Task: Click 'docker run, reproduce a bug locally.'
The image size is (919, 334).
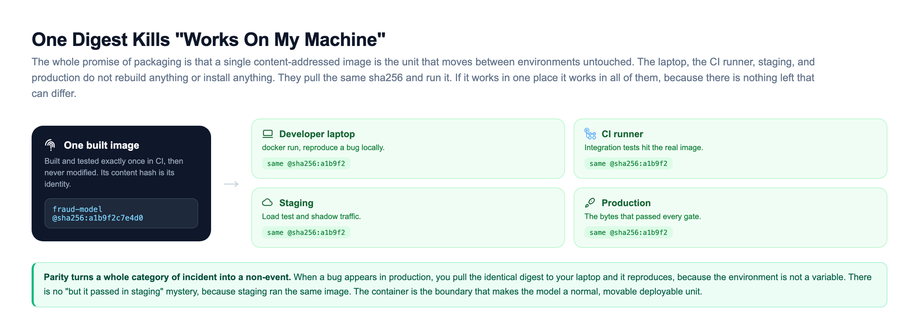Action: click(x=323, y=148)
